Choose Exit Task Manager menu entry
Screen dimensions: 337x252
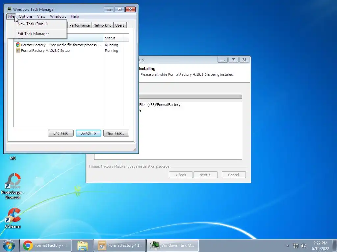(37, 34)
